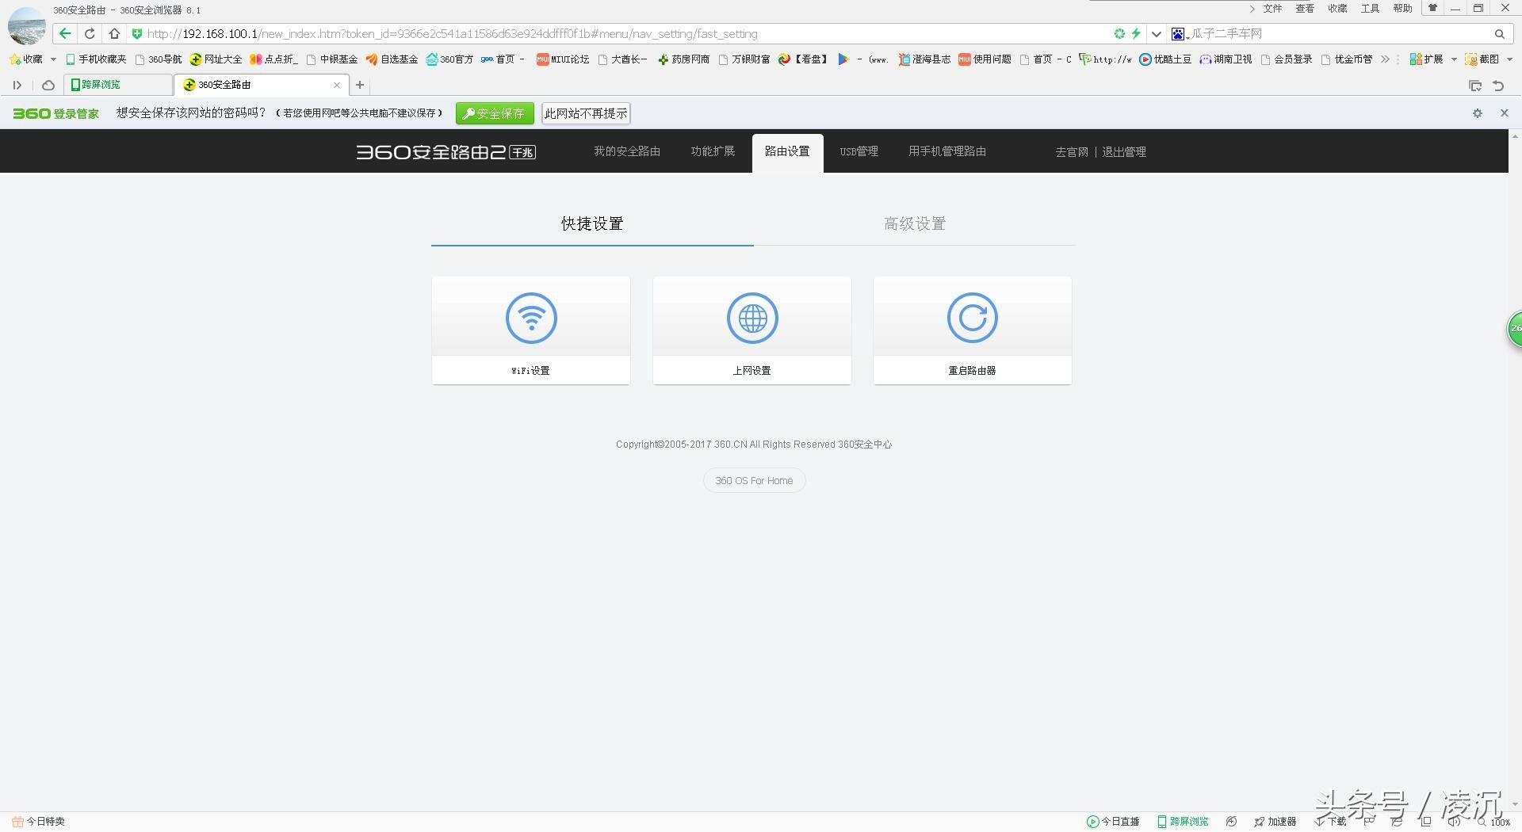Click the restore closed tab undo icon
Image resolution: width=1522 pixels, height=832 pixels.
[1498, 86]
